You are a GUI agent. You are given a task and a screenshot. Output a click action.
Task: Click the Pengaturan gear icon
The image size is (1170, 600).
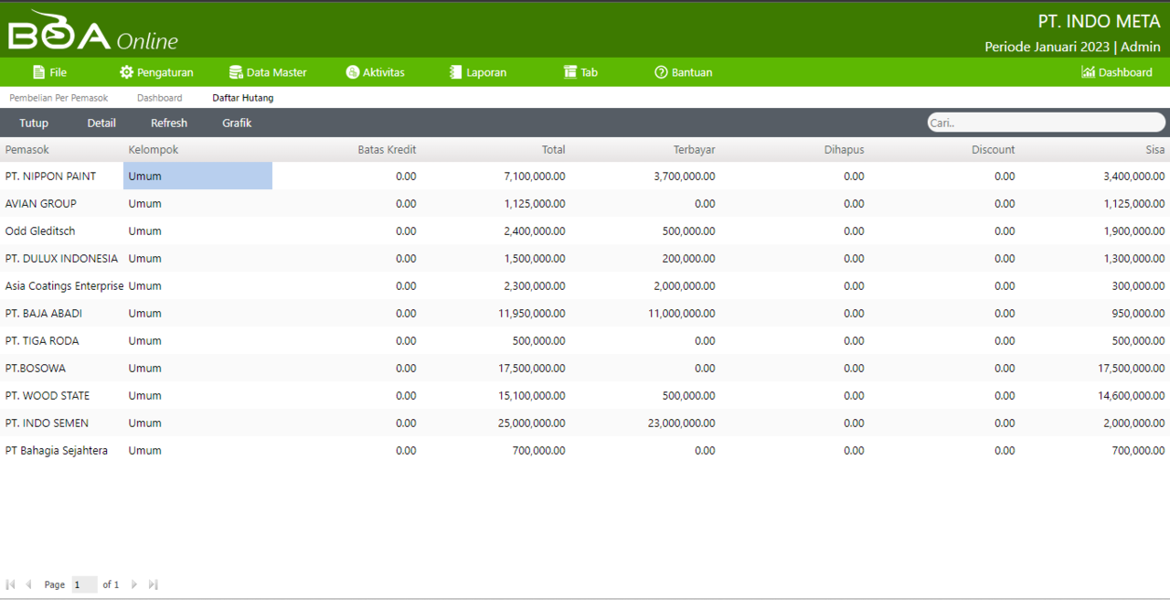click(127, 72)
